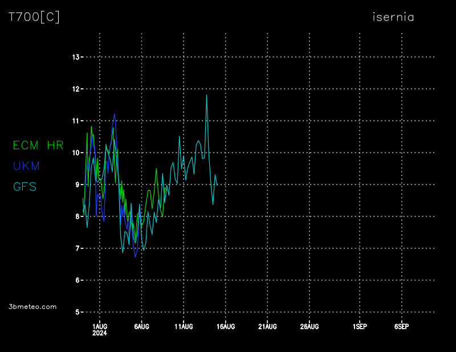Click the 21AUG date label
Screen dimensions: 456x352
point(267,326)
